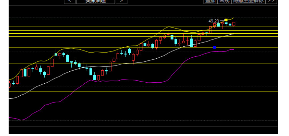
Task: Click the first red candlestick at far left
Action: [x=10, y=85]
